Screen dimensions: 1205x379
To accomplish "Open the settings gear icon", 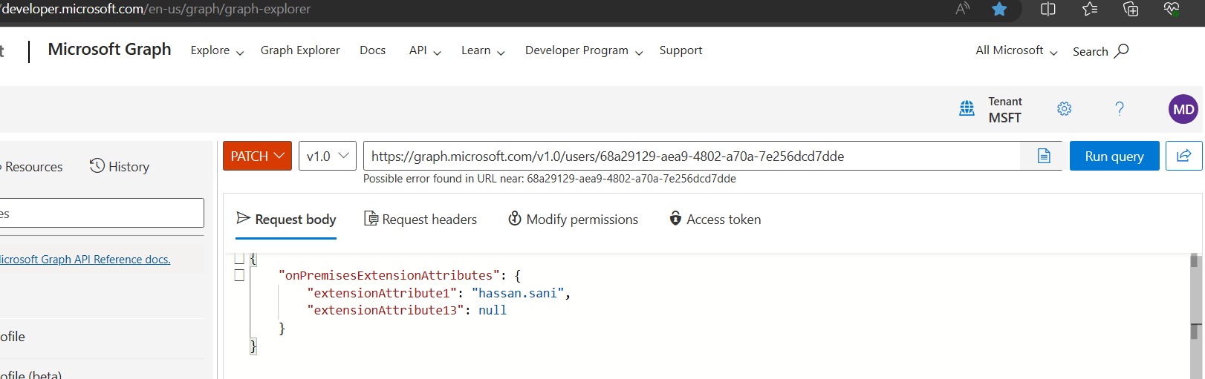I will pos(1064,109).
